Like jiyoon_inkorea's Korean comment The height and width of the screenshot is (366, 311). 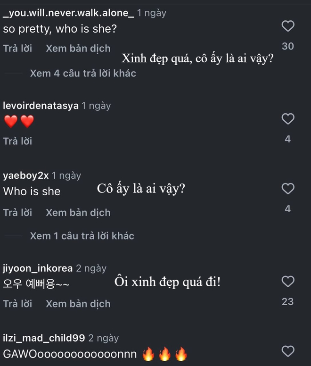(287, 282)
